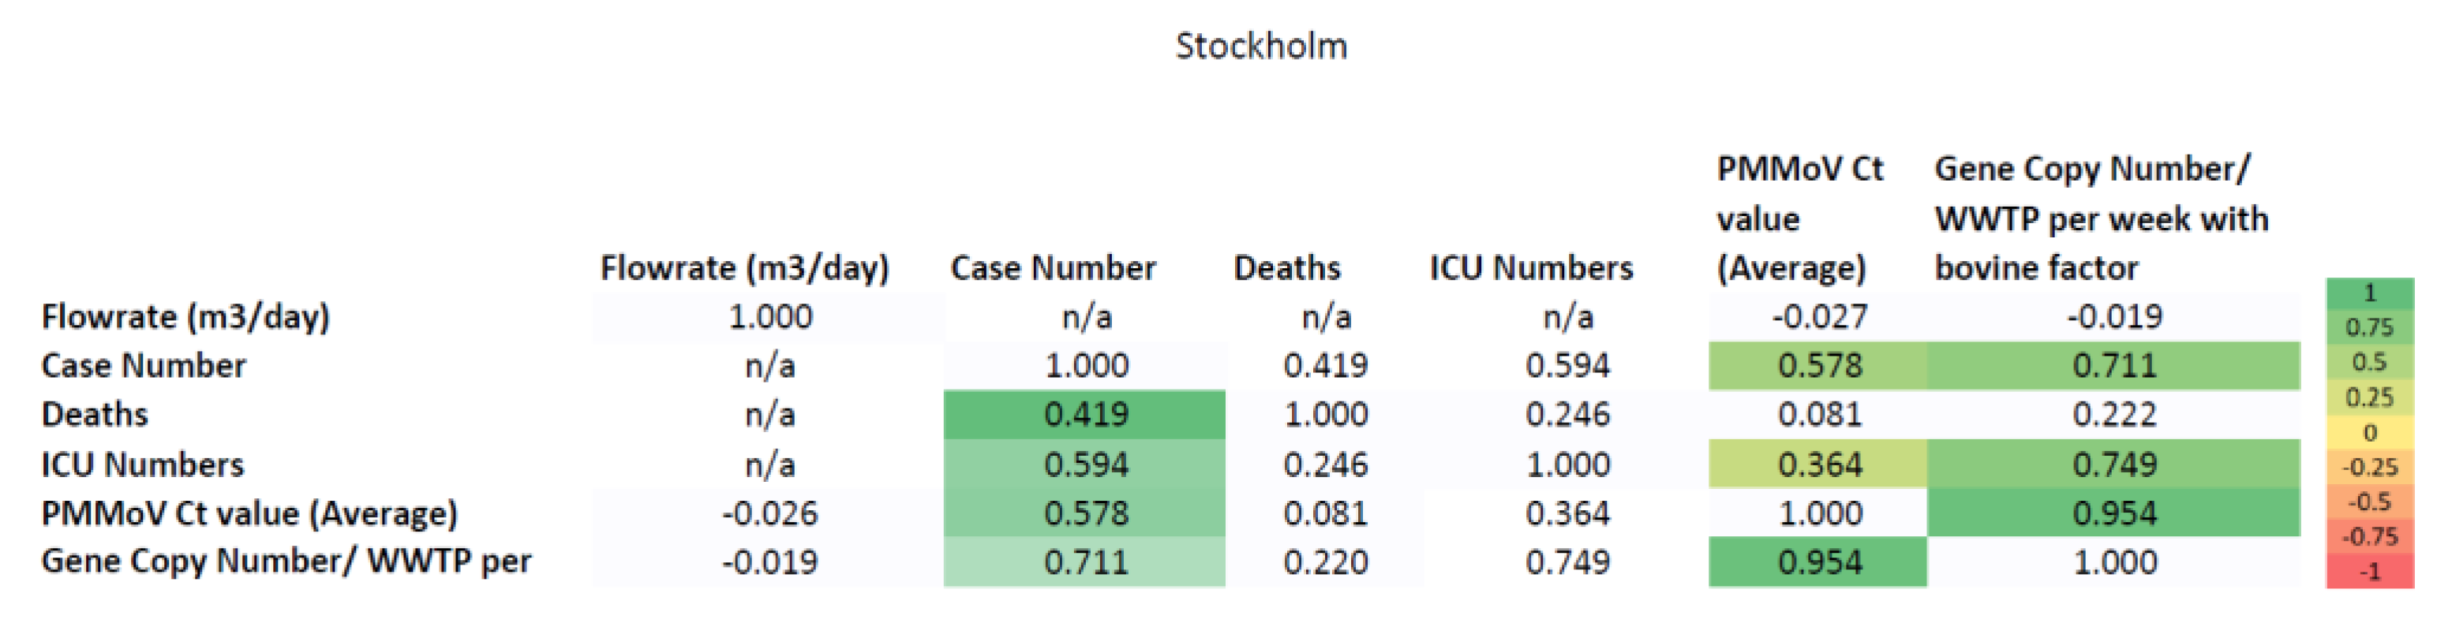The height and width of the screenshot is (623, 2452).
Task: Choose the -0.25 legend color swatch
Action: coord(2369,467)
